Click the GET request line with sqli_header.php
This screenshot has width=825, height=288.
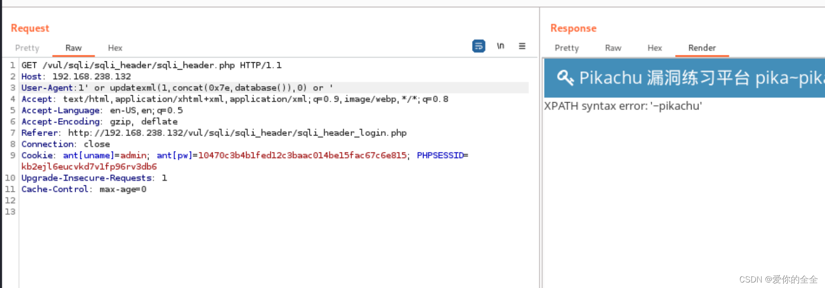pyautogui.click(x=151, y=65)
